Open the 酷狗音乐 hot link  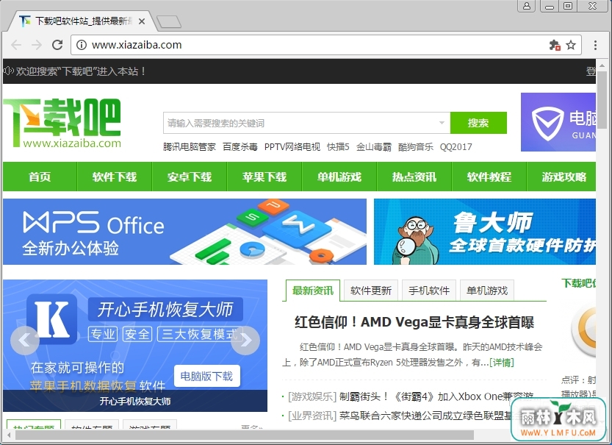pos(416,147)
